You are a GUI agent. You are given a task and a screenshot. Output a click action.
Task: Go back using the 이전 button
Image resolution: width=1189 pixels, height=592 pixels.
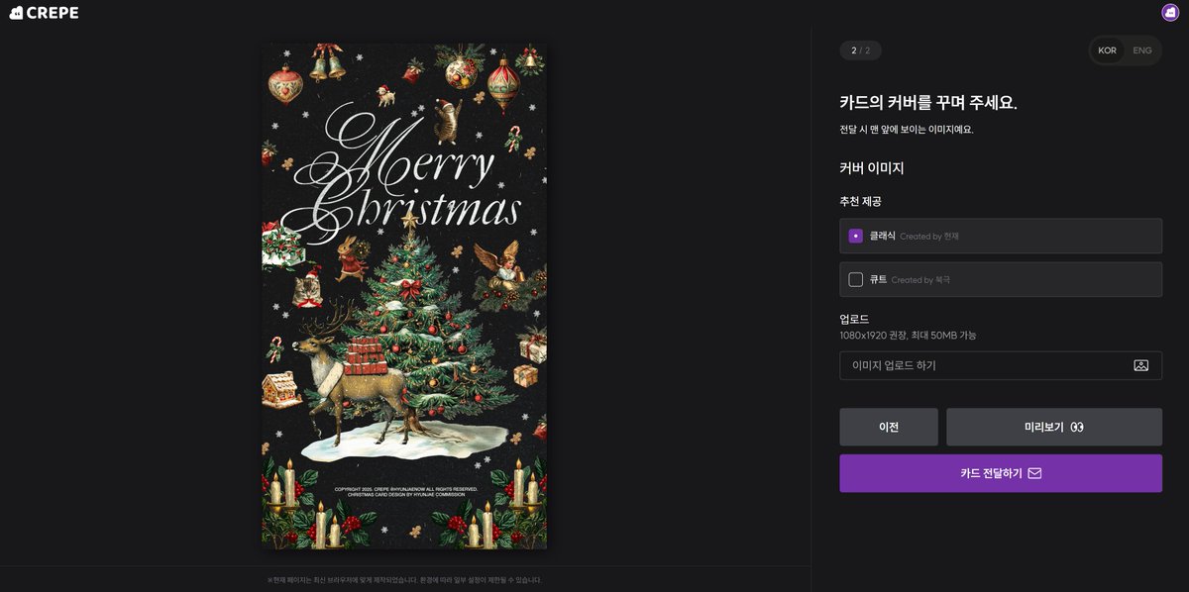point(889,427)
